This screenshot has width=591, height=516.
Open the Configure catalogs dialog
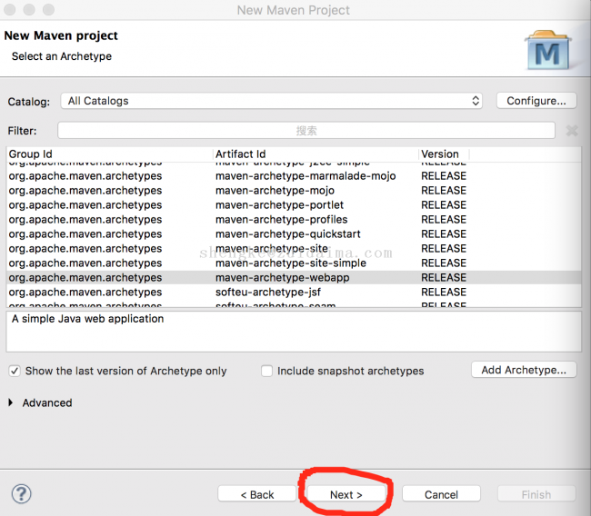[536, 101]
